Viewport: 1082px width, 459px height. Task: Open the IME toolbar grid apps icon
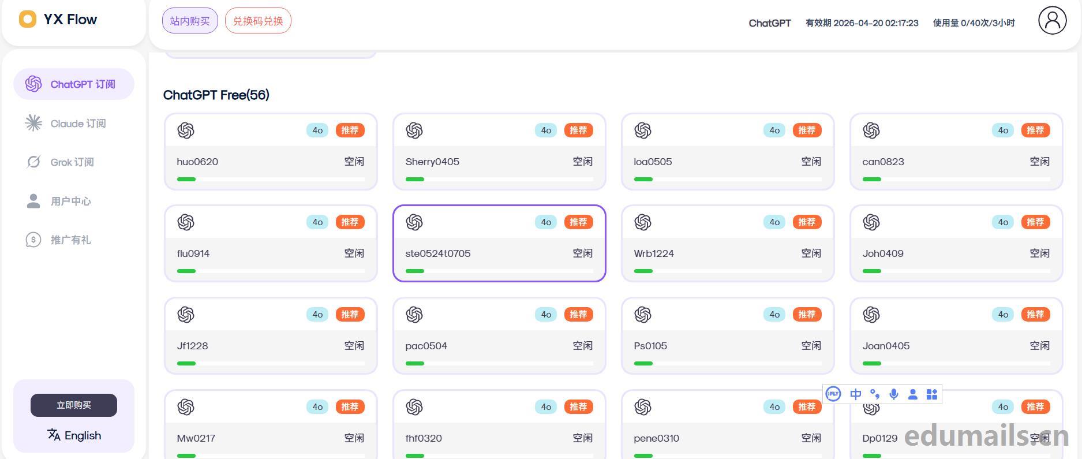click(931, 394)
